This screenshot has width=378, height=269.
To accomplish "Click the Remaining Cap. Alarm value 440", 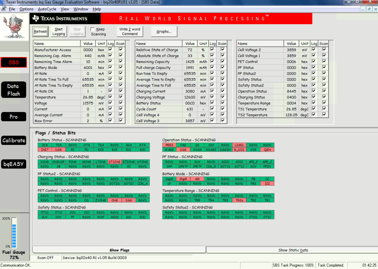I will click(88, 56).
